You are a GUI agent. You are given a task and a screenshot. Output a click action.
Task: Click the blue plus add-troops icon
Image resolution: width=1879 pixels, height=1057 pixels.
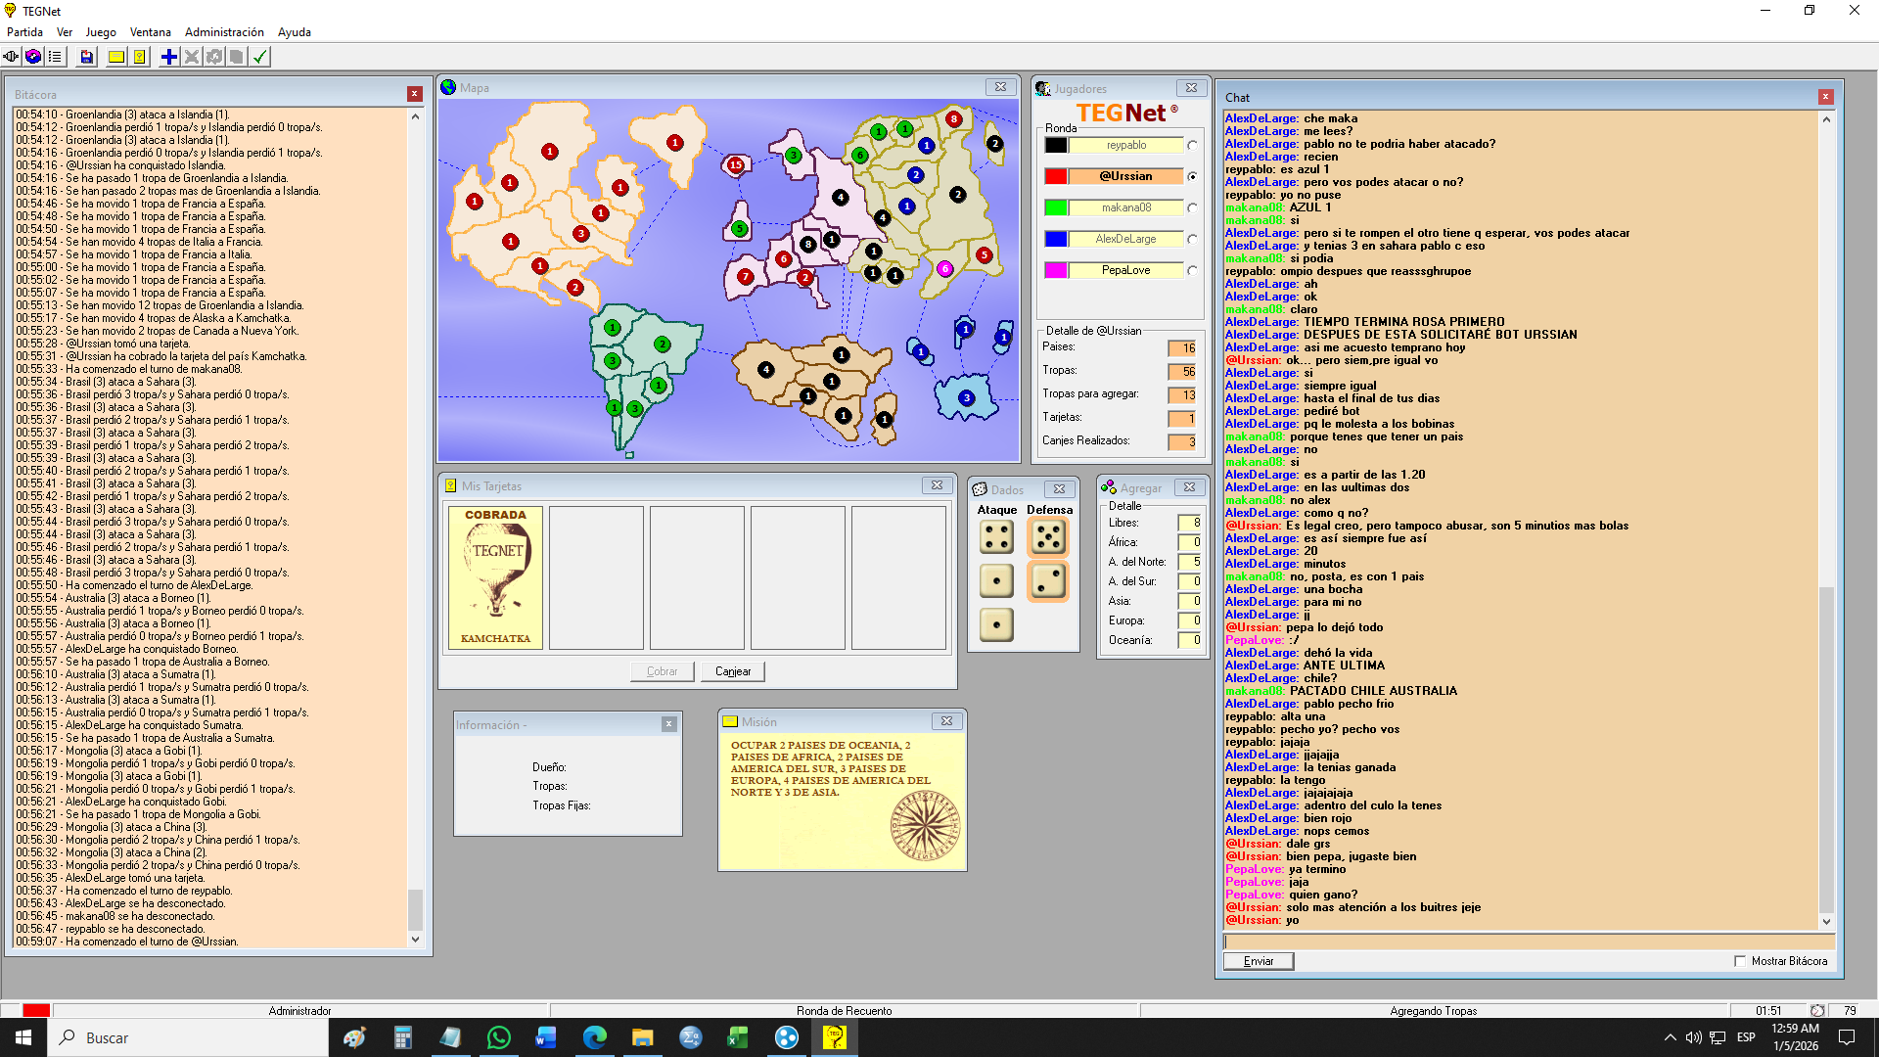169,57
